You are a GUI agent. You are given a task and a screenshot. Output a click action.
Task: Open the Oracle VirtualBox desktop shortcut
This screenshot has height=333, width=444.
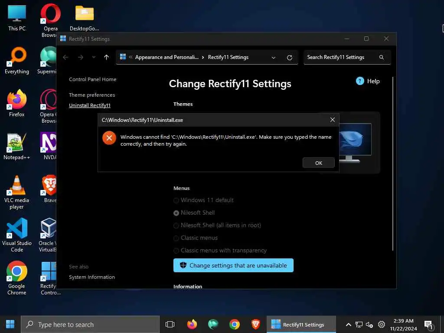tap(48, 235)
